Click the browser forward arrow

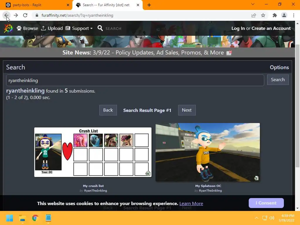[x=16, y=15]
